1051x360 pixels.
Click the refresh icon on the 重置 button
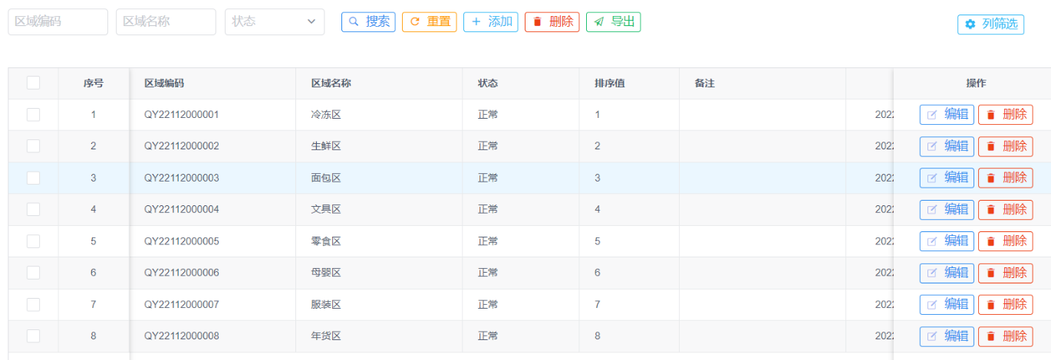tap(415, 22)
